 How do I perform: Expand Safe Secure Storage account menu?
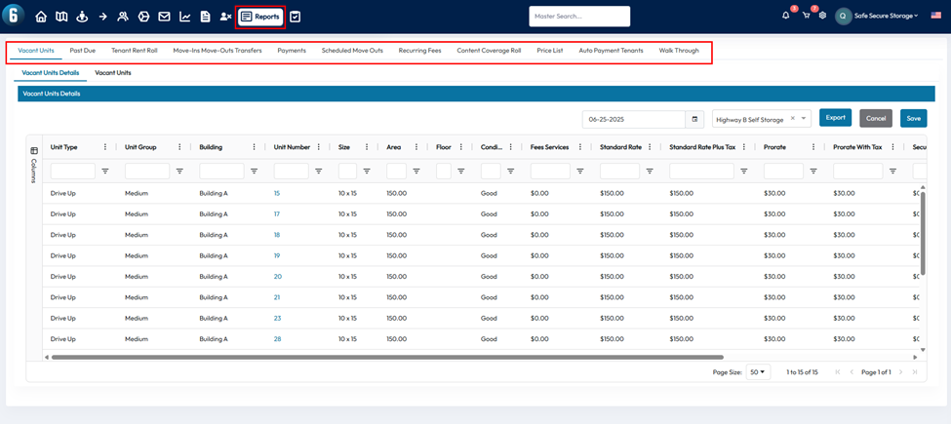click(885, 16)
